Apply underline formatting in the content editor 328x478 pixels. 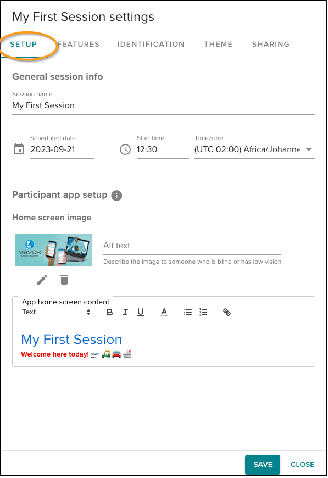[x=140, y=312]
